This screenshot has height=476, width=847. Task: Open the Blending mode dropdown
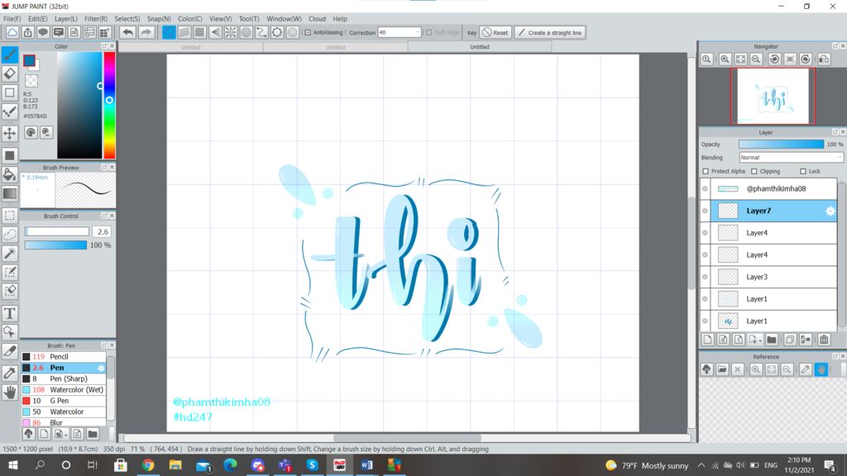791,158
